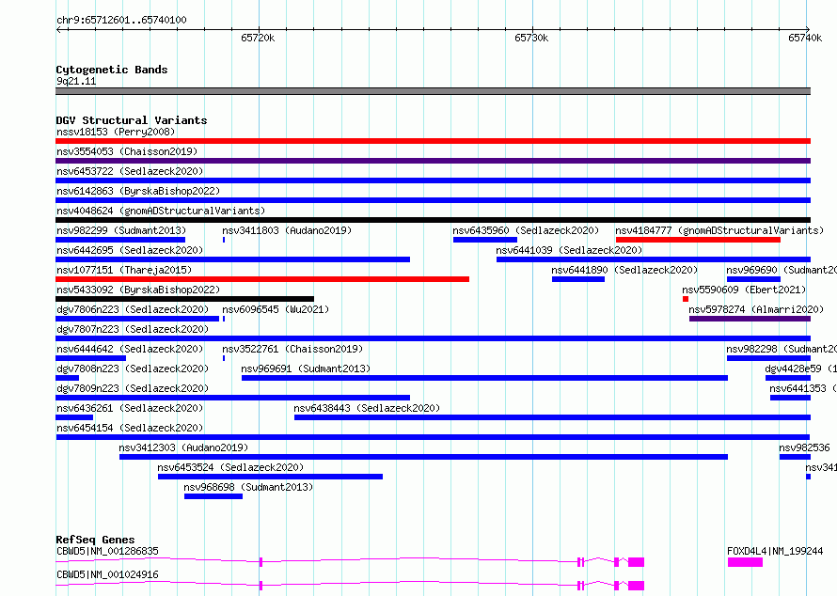The image size is (837, 596).
Task: Open the nsv3411803 (Audano2019) variant
Action: tap(287, 230)
